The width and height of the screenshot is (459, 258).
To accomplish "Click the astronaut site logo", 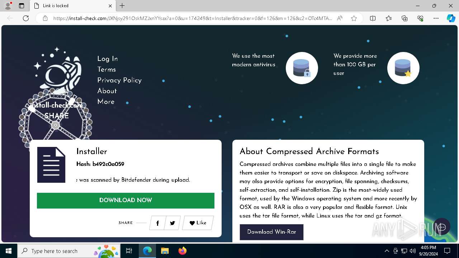I will [57, 72].
